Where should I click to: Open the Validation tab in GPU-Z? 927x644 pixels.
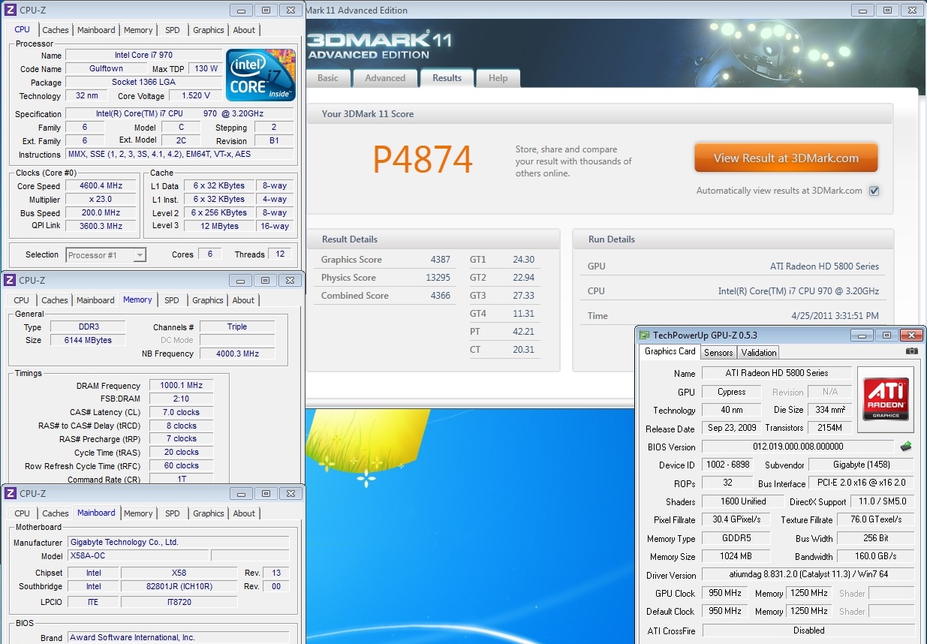coord(759,352)
